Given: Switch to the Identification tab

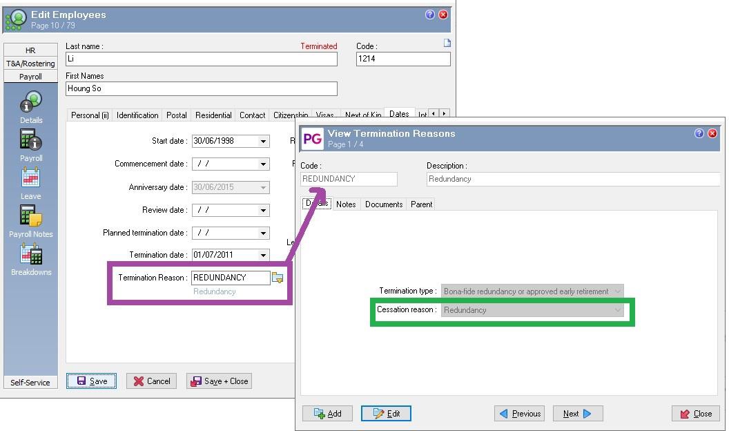Looking at the screenshot, I should coord(137,115).
